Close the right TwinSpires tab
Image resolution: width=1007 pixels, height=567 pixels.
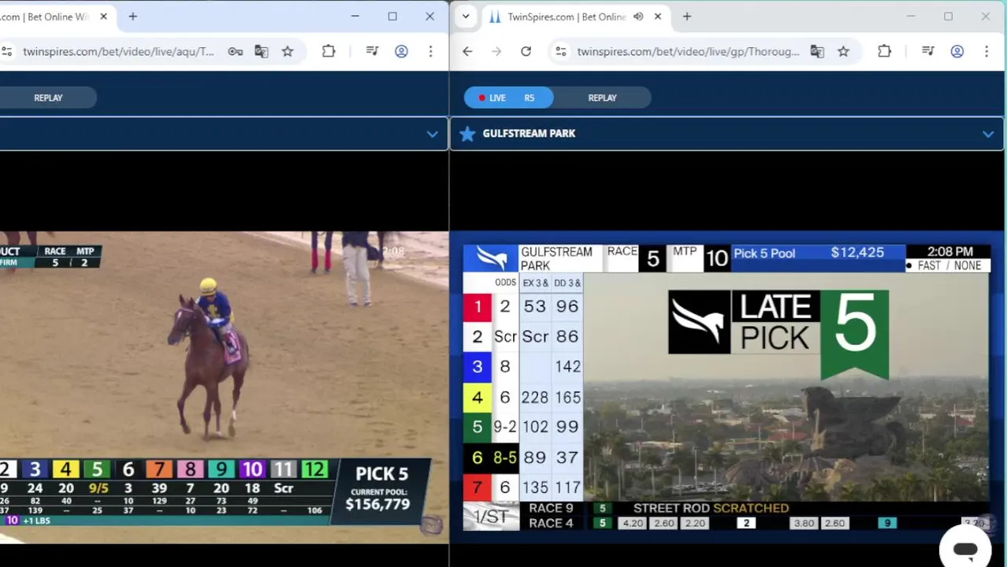point(658,17)
